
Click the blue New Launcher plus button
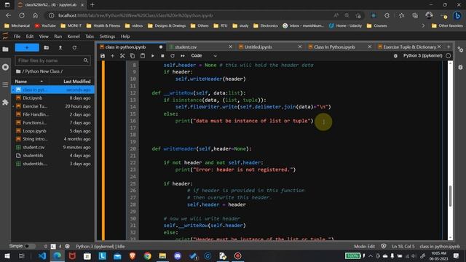tap(27, 47)
